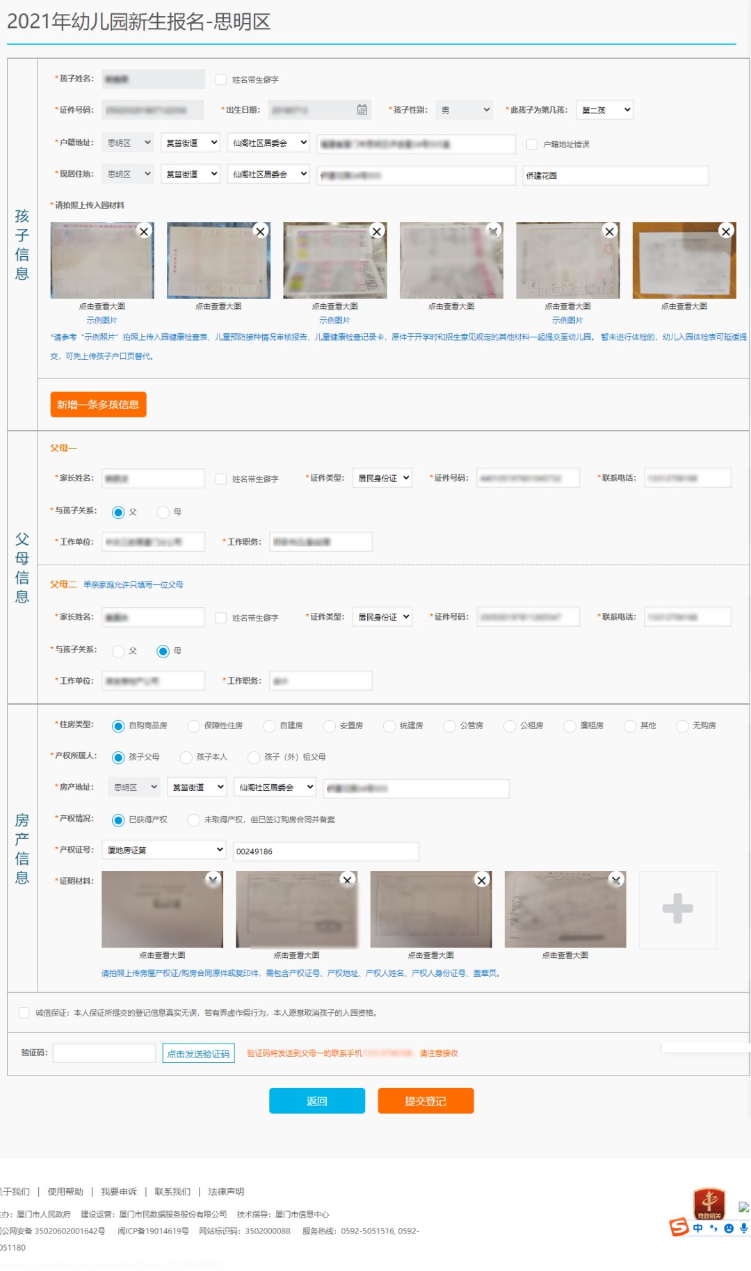Screen dimensions: 751x1271
Task: Remove the fourth property proof photo
Action: 615,880
